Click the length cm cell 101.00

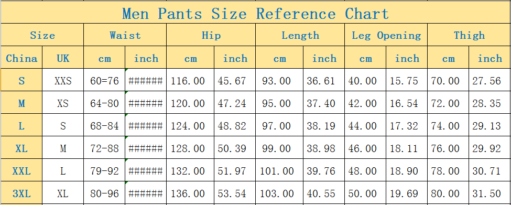pyautogui.click(x=279, y=170)
